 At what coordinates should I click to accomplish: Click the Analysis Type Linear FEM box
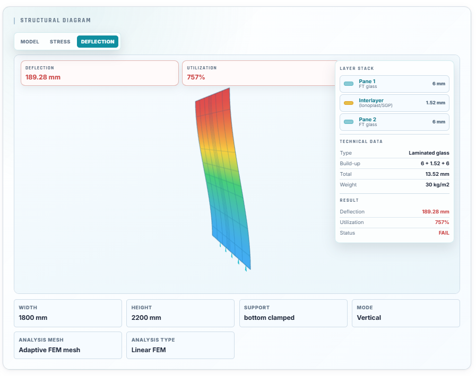pos(180,345)
